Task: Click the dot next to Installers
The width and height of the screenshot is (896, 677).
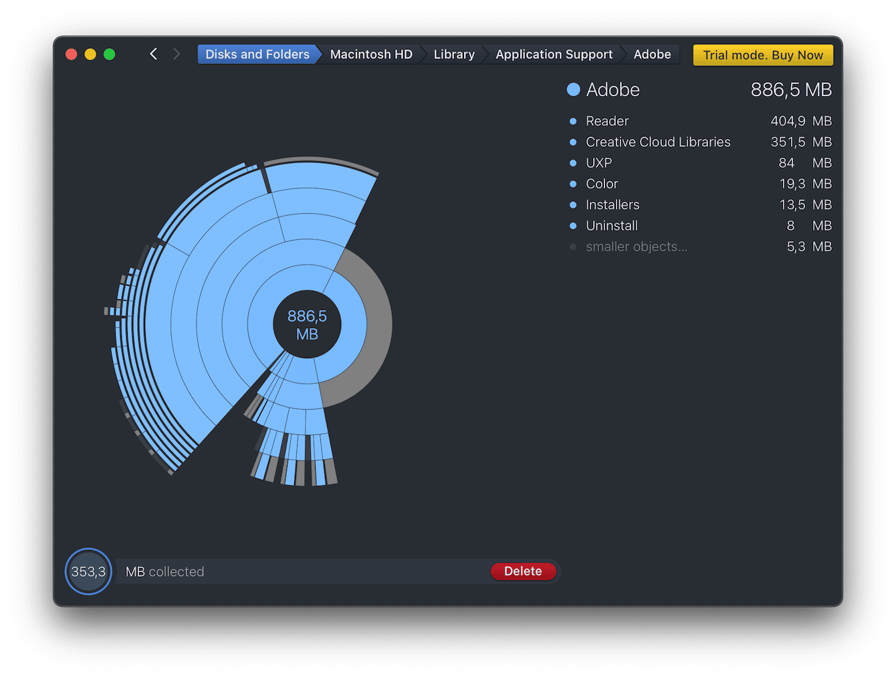Action: (574, 205)
